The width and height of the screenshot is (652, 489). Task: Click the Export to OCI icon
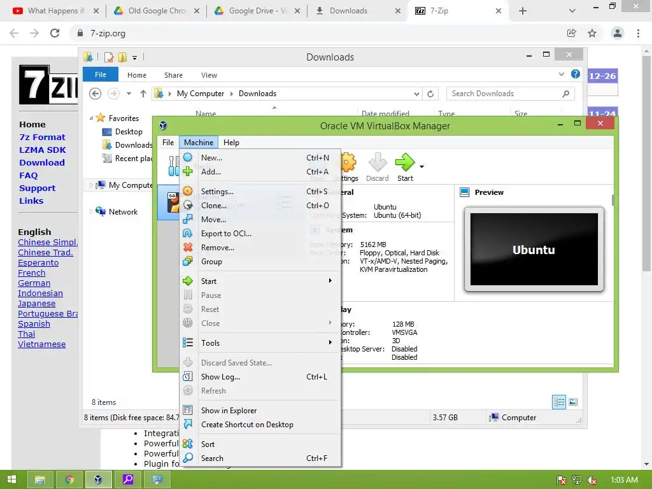tap(188, 233)
